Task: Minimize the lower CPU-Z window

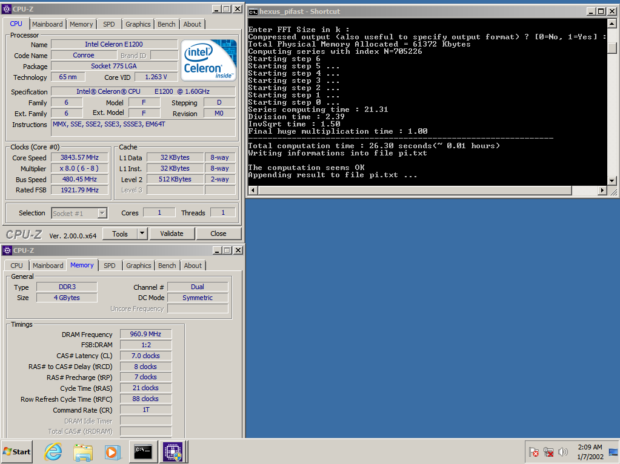Action: [217, 250]
